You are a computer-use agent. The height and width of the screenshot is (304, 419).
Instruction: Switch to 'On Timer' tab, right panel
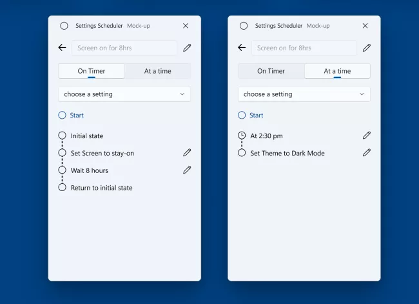271,71
